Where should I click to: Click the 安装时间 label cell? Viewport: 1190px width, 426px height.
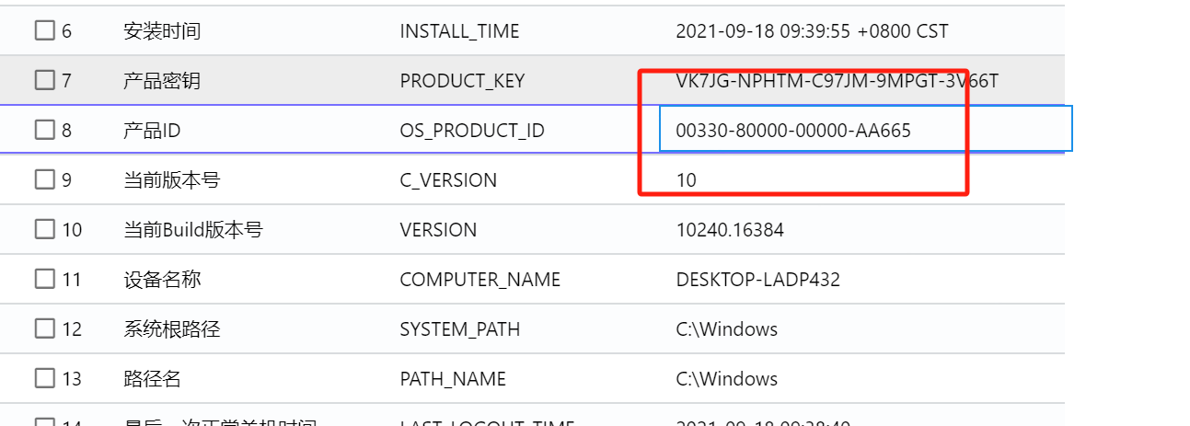click(162, 31)
